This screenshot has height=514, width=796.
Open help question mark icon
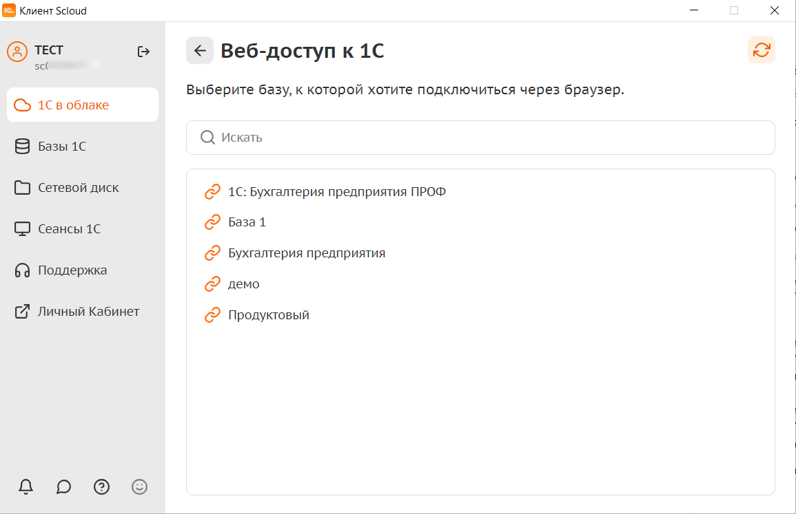(101, 486)
